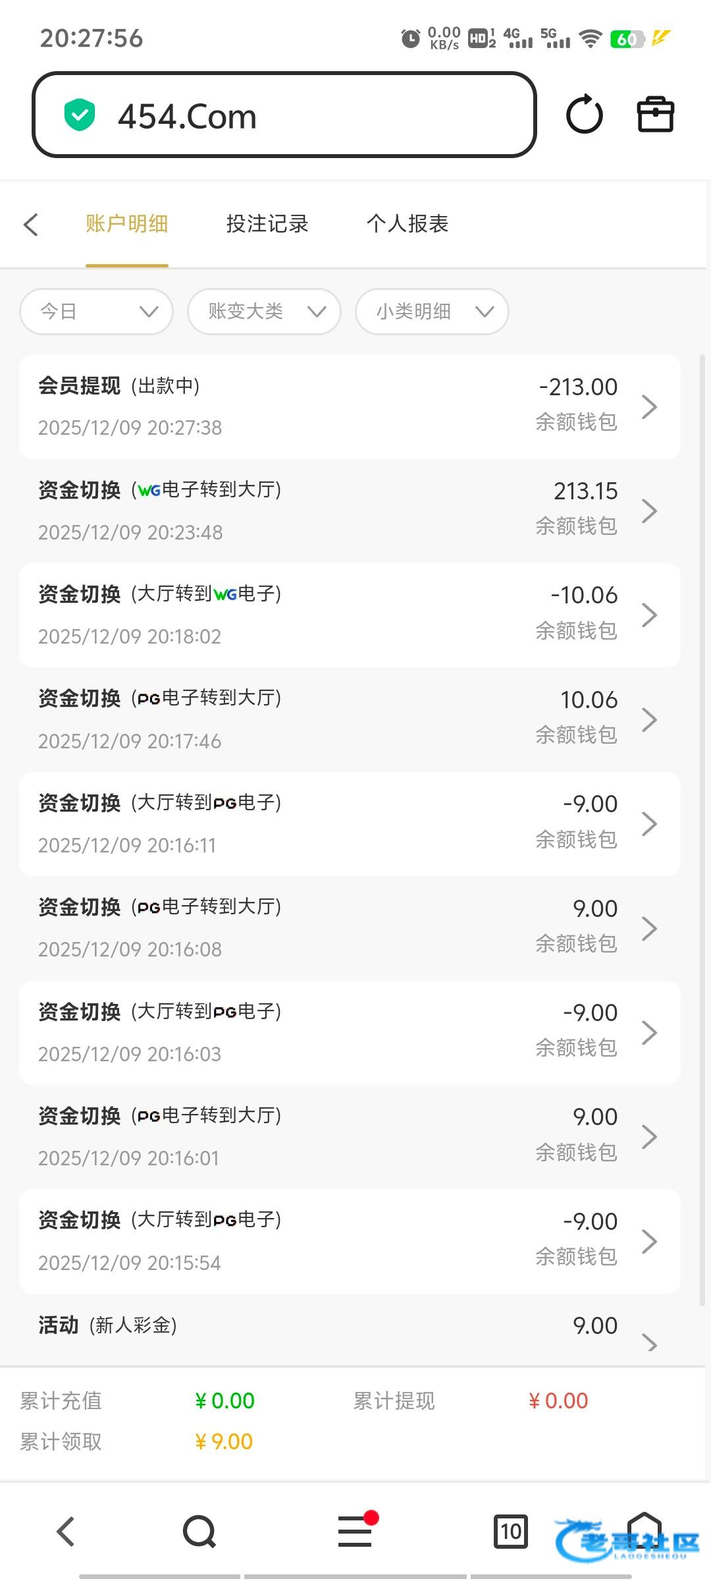The image size is (711, 1581).
Task: Switch to the 投注记录 tab
Action: [267, 224]
